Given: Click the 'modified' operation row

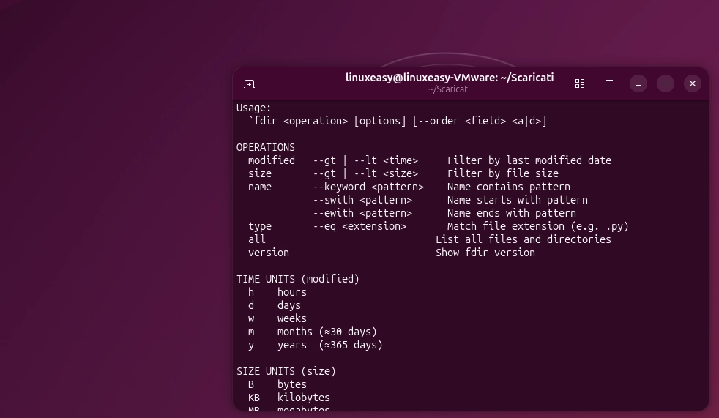Looking at the screenshot, I should 430,160.
